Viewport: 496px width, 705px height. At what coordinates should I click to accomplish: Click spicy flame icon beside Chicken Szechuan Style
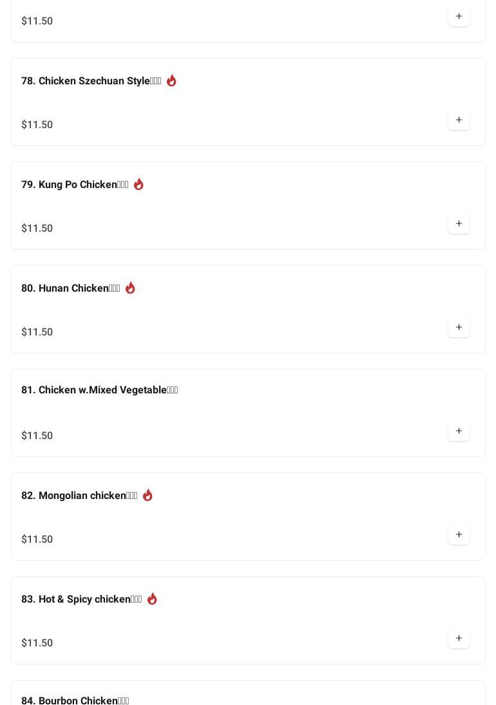171,80
